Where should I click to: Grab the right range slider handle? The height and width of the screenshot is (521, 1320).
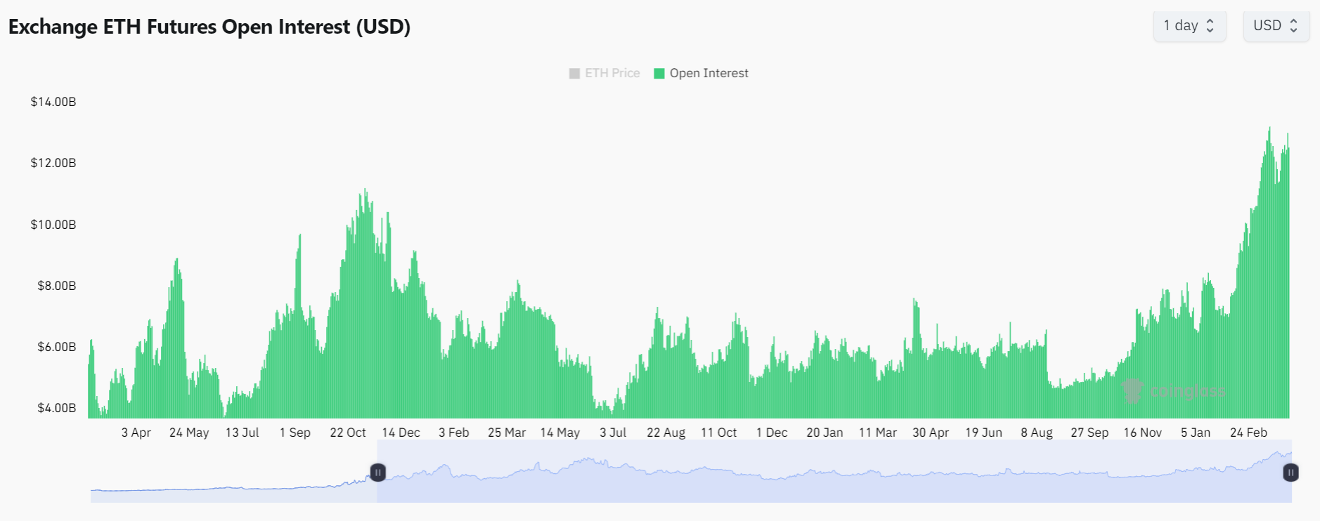[x=1290, y=473]
